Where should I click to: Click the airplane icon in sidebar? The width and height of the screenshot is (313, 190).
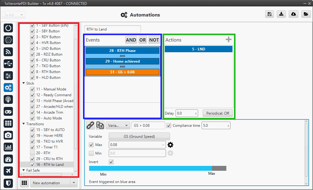tap(8, 171)
